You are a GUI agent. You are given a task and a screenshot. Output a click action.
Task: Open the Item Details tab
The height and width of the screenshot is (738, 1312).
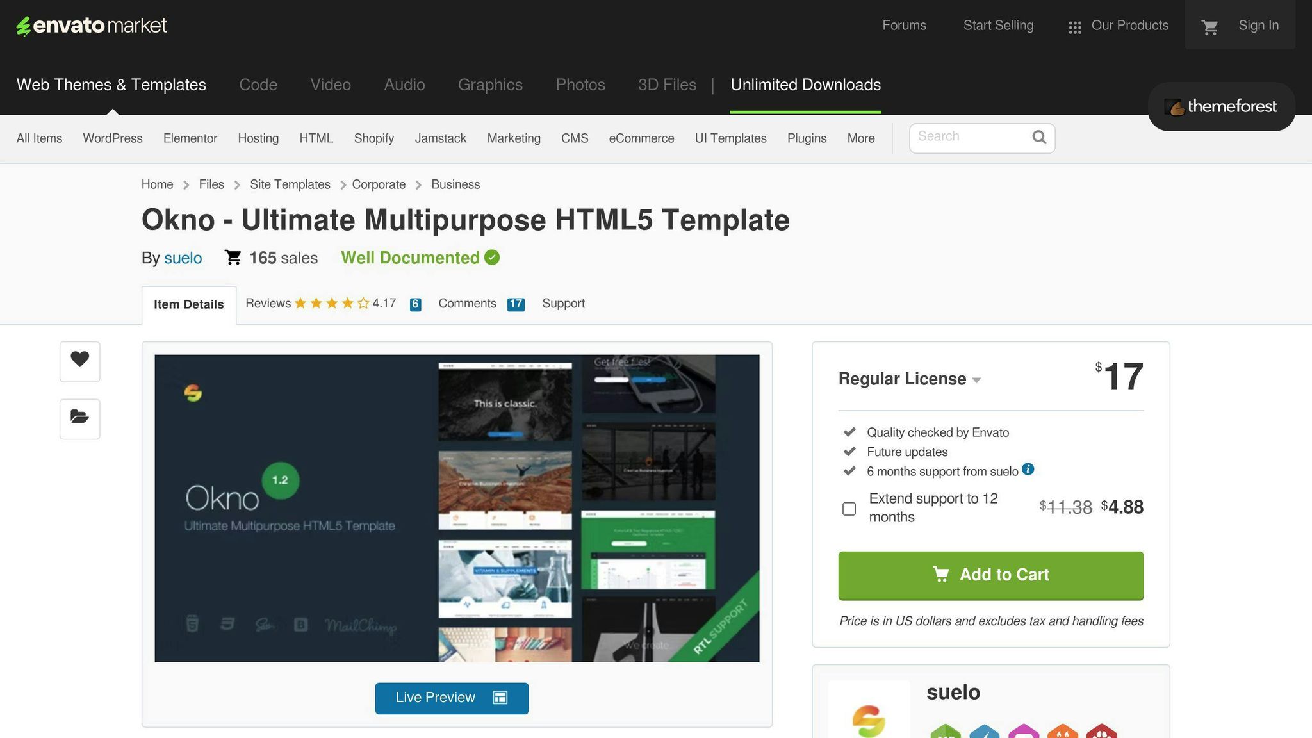click(x=189, y=305)
